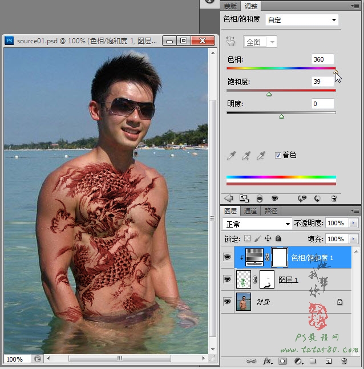Lock transparent pixels icon
This screenshot has height=369, width=364.
(247, 238)
